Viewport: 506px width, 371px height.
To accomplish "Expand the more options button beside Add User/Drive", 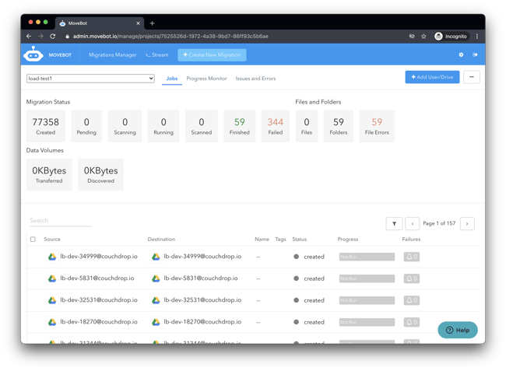I will point(472,77).
